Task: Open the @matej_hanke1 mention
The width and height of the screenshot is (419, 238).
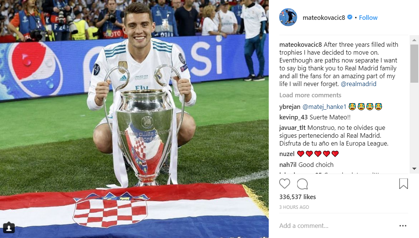Action: point(324,107)
